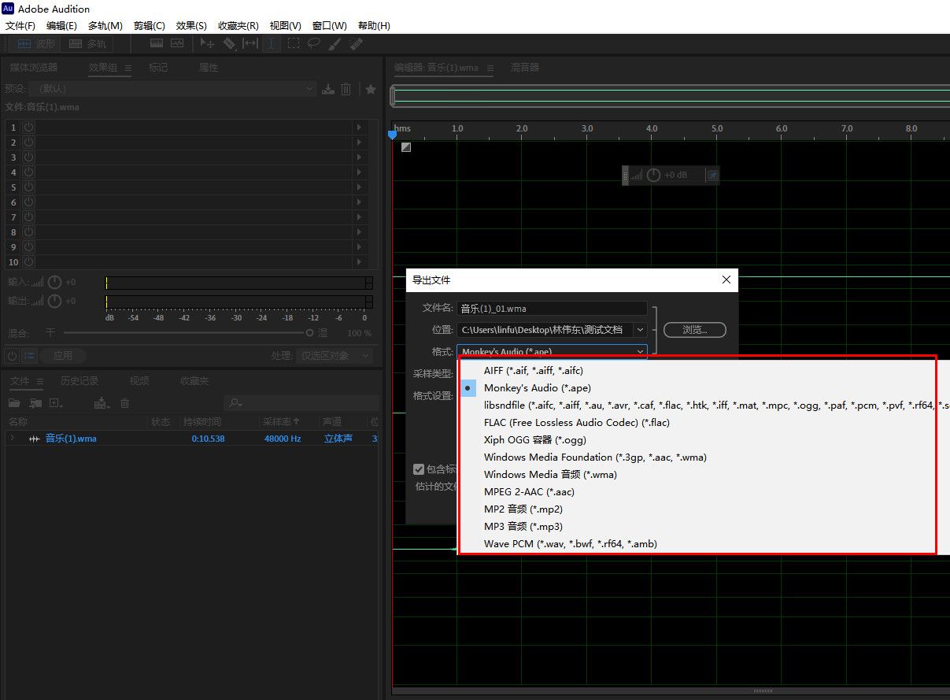
Task: Select the Paintbrush Selection tool
Action: tap(335, 44)
